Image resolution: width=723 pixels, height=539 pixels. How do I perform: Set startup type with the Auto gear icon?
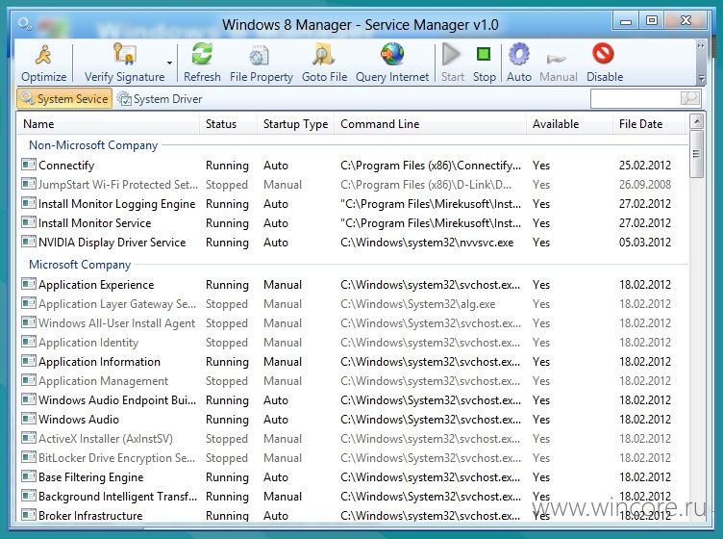coord(519,54)
